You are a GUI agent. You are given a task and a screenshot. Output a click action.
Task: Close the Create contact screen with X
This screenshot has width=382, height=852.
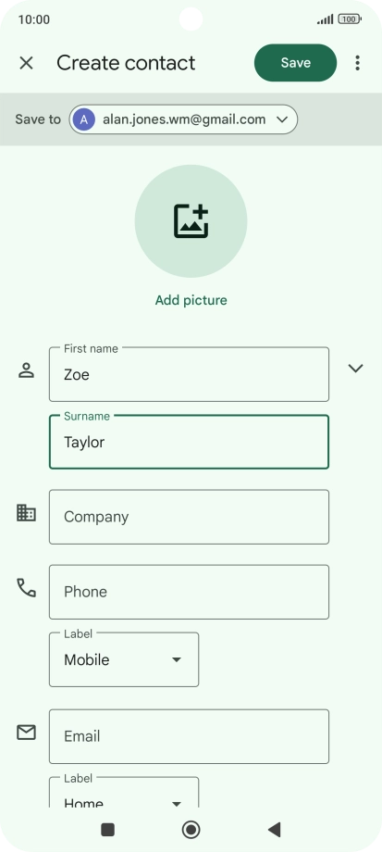(x=26, y=63)
